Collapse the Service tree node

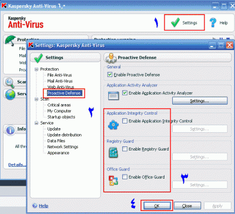[36, 123]
